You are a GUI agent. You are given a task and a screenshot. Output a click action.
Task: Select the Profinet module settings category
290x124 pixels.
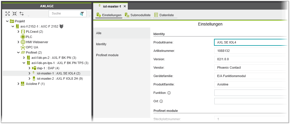(107, 55)
